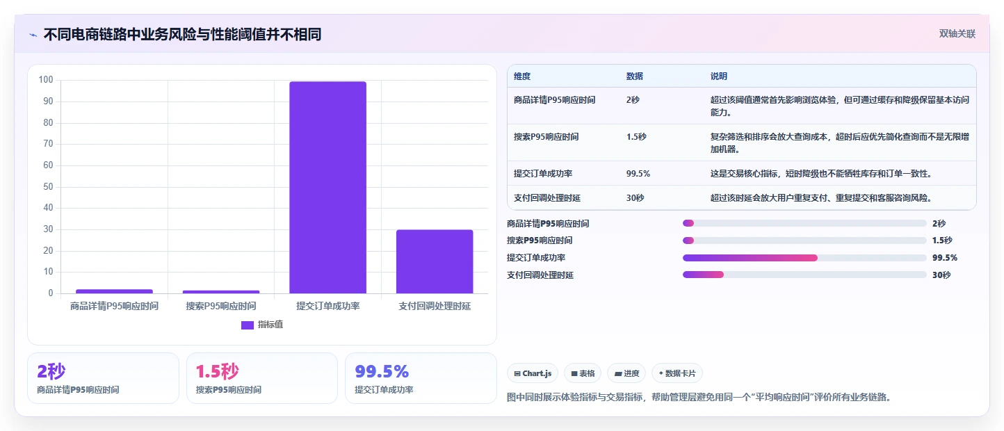Click the 商品详情P95响应时间 bar in the chart

[x=115, y=291]
